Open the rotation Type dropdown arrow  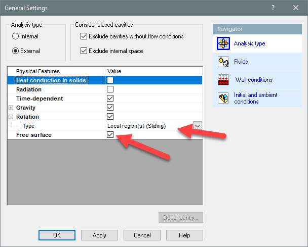[x=198, y=126]
